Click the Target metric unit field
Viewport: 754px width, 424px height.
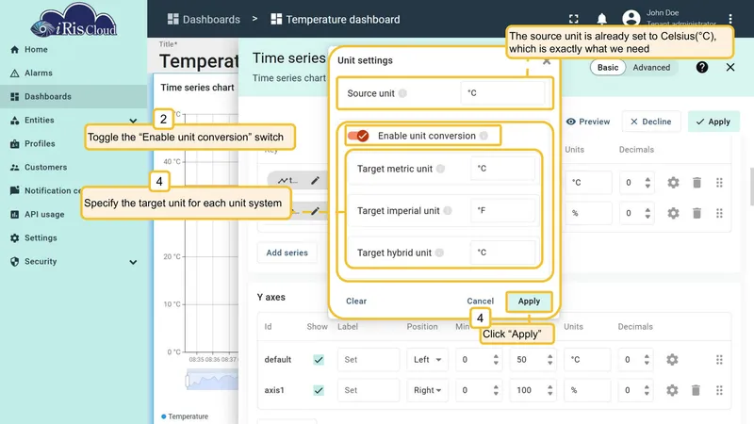point(503,169)
